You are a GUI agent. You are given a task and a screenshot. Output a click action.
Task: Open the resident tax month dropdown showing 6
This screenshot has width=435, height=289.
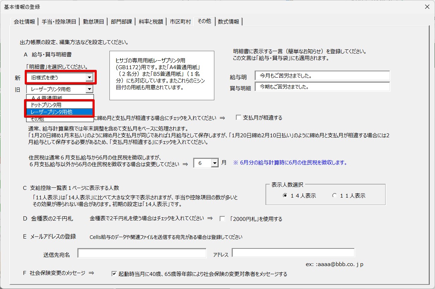[x=215, y=163]
